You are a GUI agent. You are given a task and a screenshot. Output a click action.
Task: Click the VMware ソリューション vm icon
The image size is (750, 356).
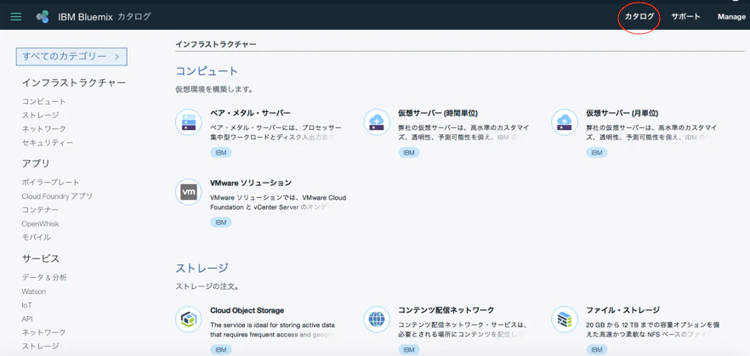pyautogui.click(x=189, y=192)
